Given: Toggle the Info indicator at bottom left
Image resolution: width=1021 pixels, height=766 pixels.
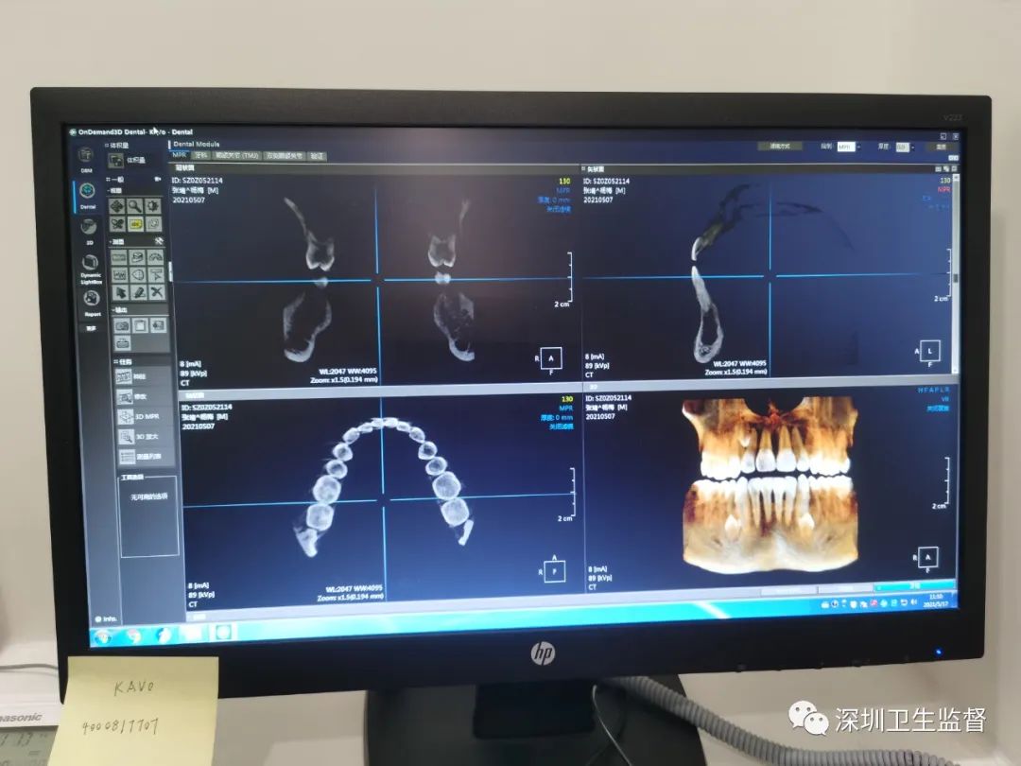Looking at the screenshot, I should pos(104,618).
